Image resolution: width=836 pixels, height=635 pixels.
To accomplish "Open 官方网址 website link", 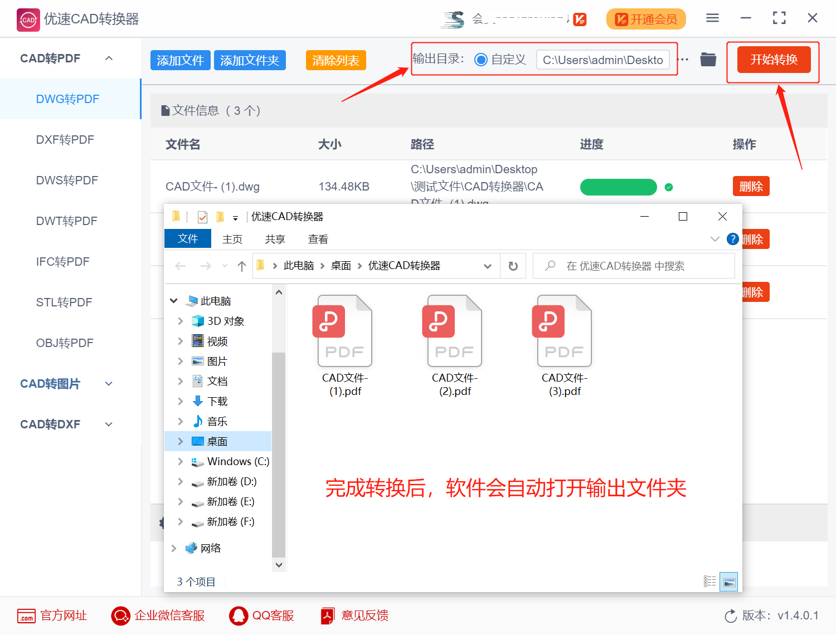I will click(x=52, y=616).
